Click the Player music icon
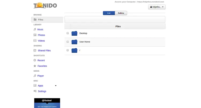 point(35,76)
